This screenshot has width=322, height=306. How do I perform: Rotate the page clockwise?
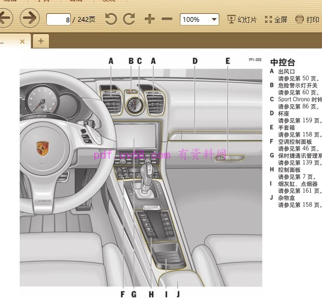coord(129,20)
